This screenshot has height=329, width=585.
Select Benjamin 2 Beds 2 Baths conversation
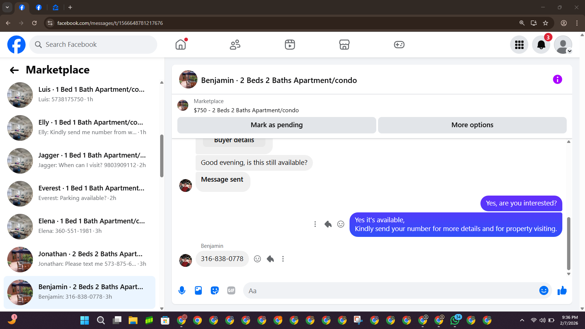coord(80,292)
